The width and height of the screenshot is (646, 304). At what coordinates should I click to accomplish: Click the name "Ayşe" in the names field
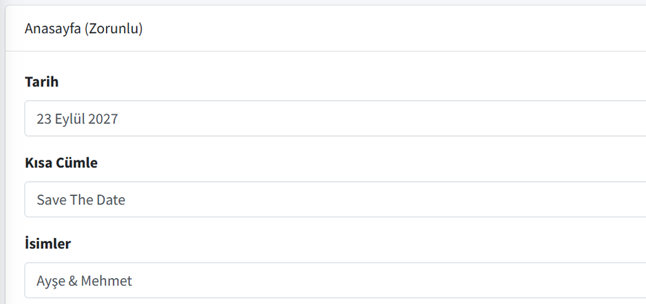(50, 281)
